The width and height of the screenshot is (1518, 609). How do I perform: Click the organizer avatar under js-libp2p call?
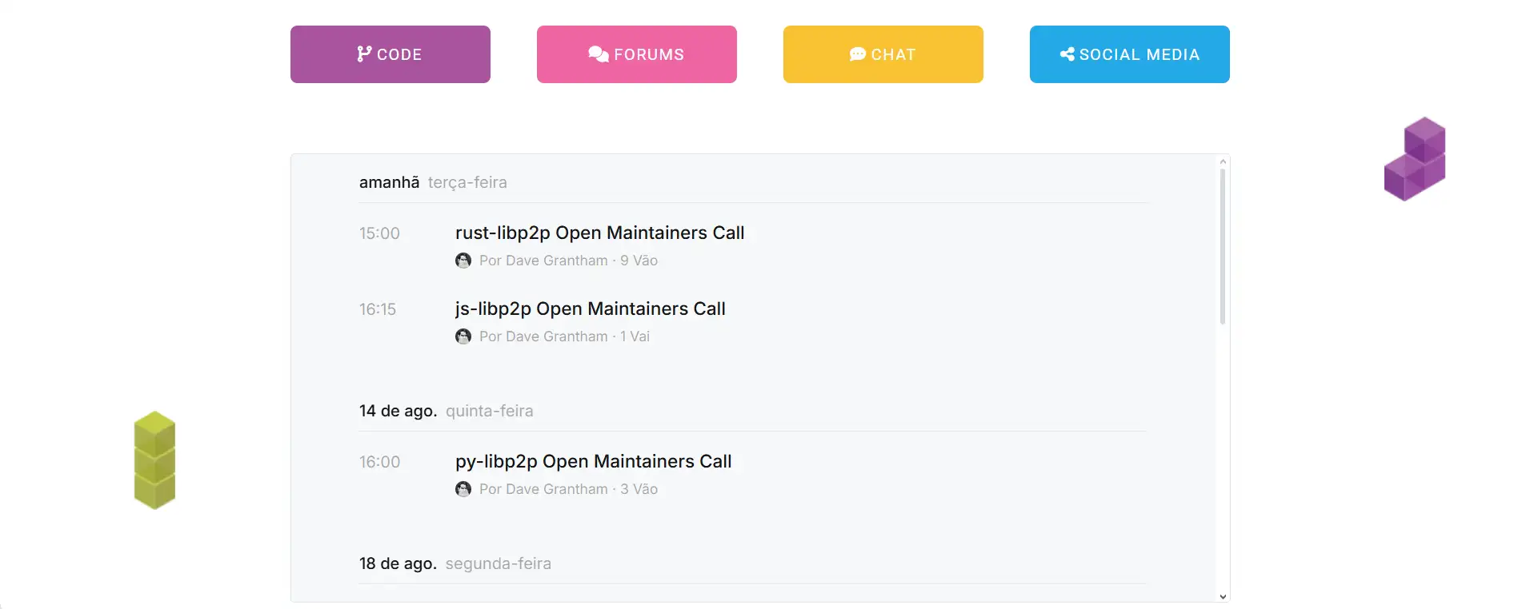463,336
